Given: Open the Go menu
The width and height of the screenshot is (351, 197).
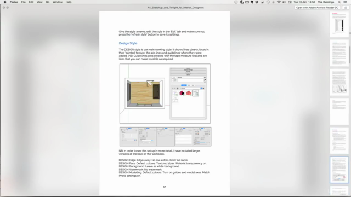Looking at the screenshot, I should [x=48, y=2].
